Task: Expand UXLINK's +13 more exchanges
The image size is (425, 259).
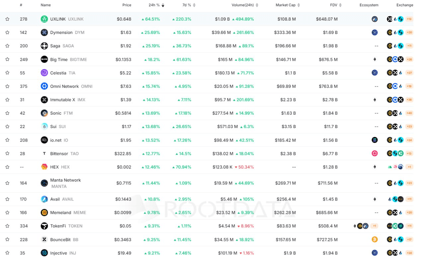Action: [409, 19]
